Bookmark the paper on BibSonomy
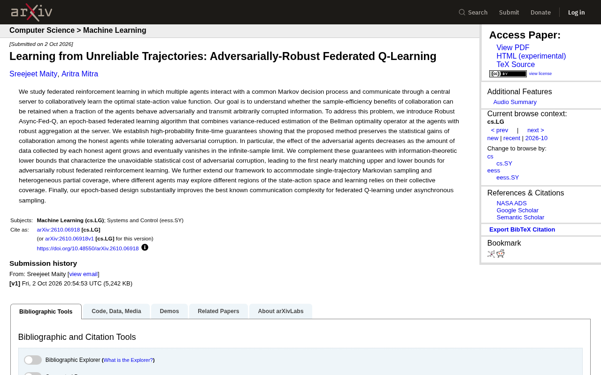601x375 pixels. 491,254
